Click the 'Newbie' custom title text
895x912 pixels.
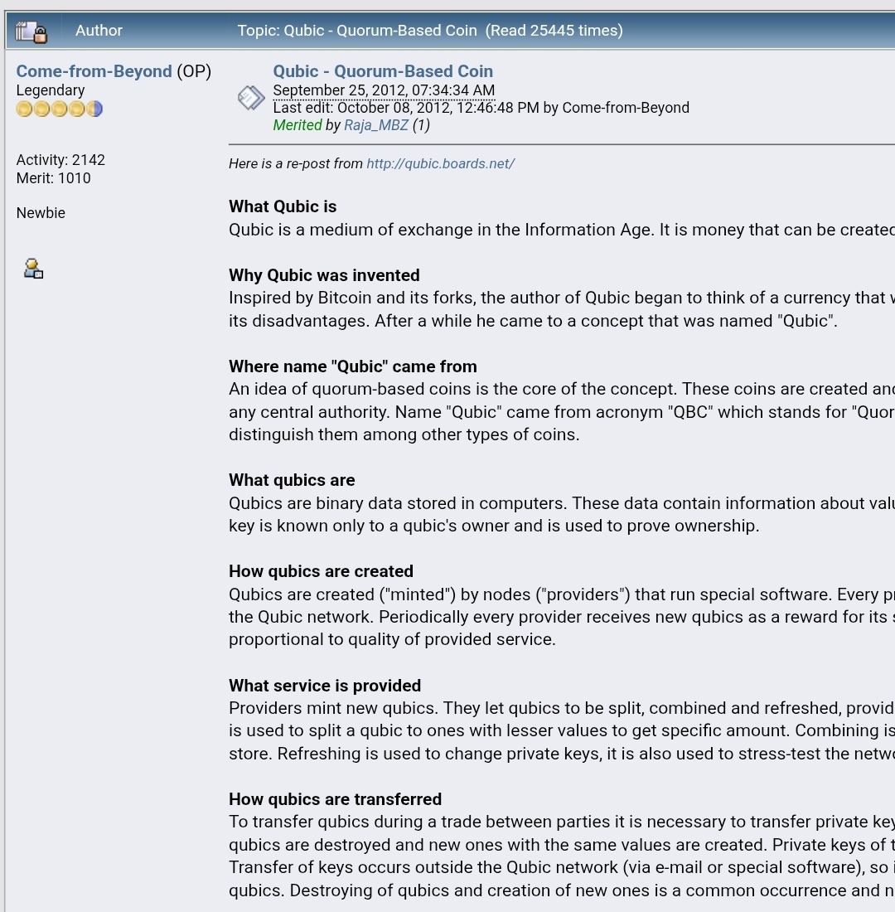[41, 213]
